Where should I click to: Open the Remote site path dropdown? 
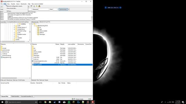point(92,22)
